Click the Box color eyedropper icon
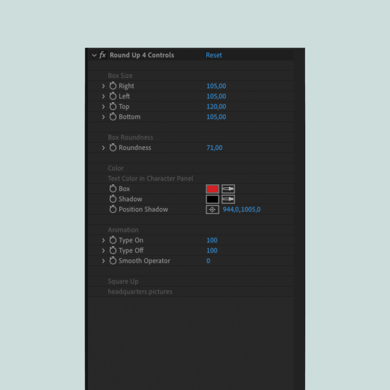This screenshot has height=390, width=390. coord(228,189)
